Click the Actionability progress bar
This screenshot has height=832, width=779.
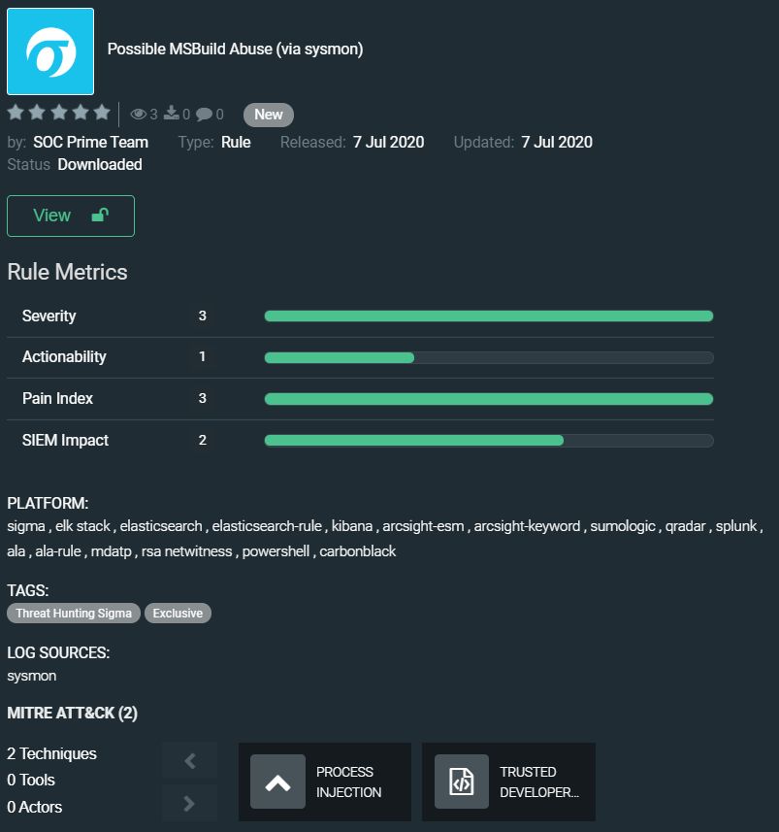pyautogui.click(x=488, y=357)
